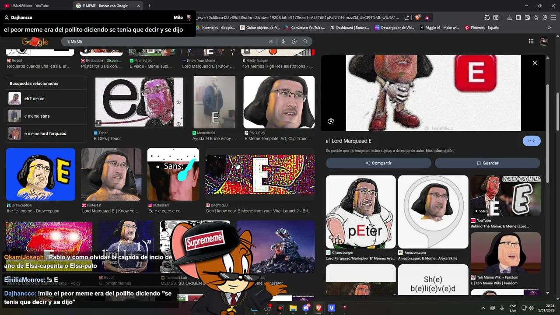This screenshot has width=560, height=315.
Task: Click the Ir button in preview panel
Action: point(532,141)
